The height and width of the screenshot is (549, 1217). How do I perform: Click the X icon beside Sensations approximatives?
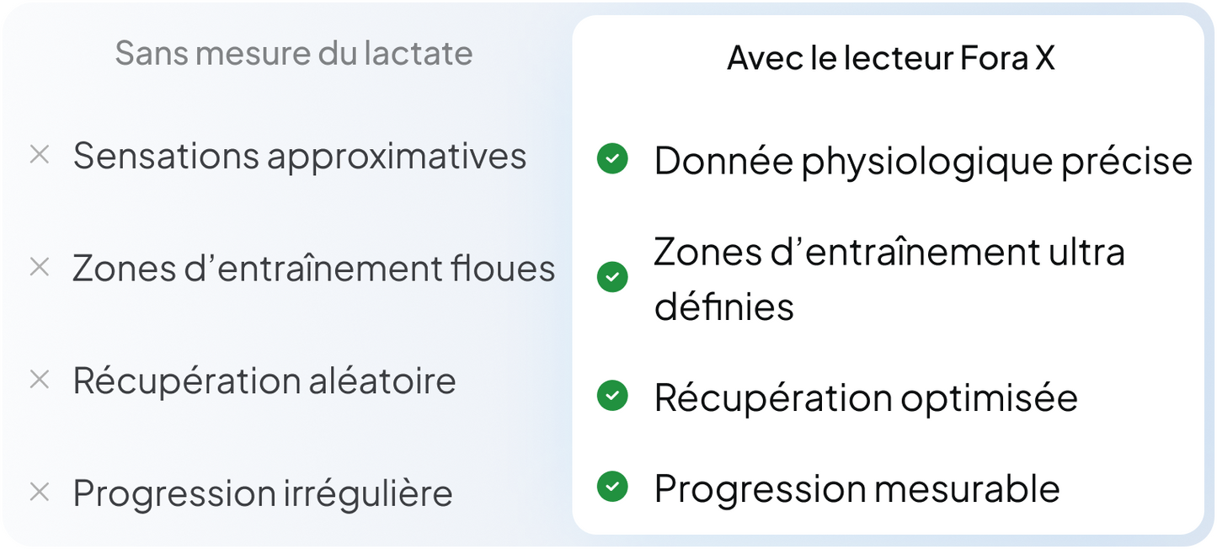pyautogui.click(x=40, y=155)
